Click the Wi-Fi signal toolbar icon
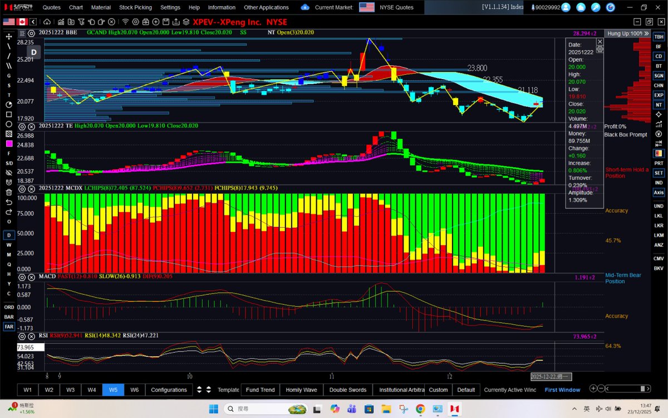This screenshot has width=668, height=418. [126, 22]
